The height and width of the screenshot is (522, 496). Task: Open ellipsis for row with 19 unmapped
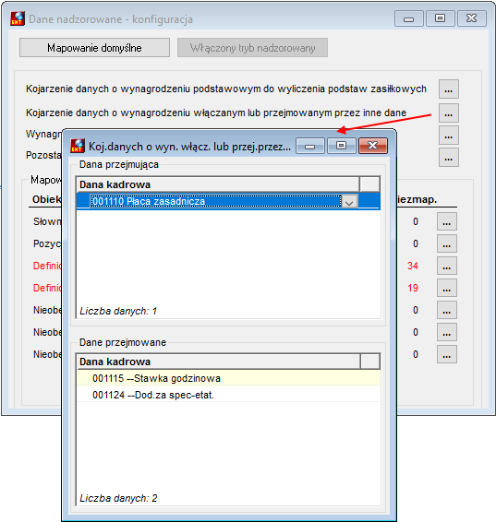pos(447,288)
